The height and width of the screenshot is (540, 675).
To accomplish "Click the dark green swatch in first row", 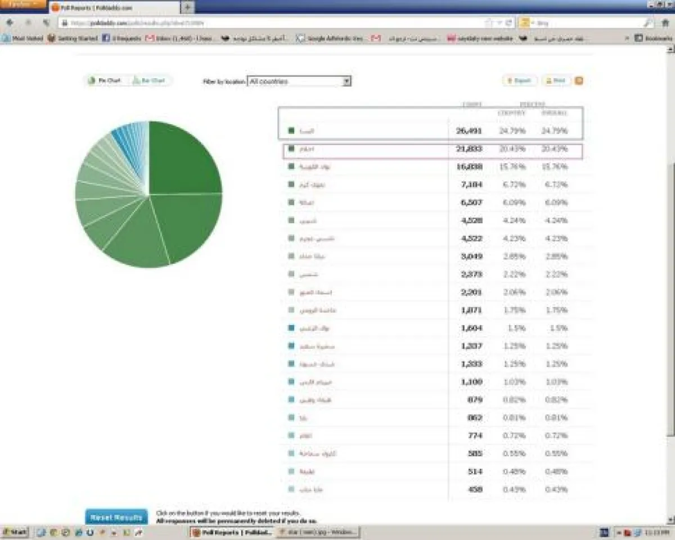I will (x=291, y=130).
